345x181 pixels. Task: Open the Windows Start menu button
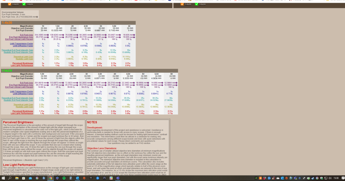click(x=2, y=178)
